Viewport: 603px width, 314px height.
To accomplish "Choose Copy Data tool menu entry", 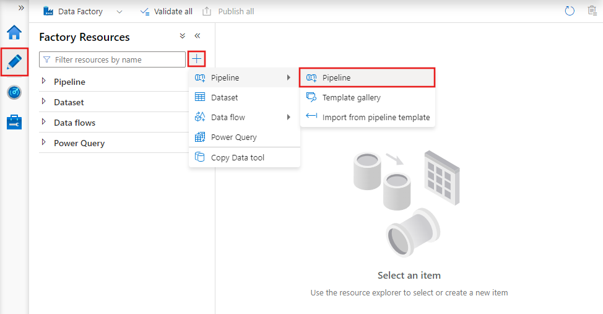I will tap(244, 157).
